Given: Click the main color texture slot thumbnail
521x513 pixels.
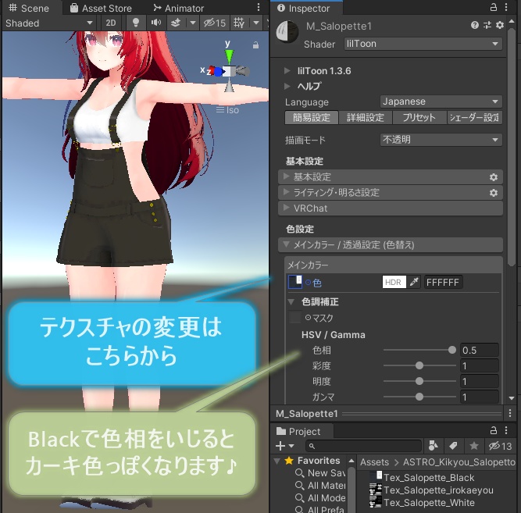Looking at the screenshot, I should pyautogui.click(x=294, y=282).
